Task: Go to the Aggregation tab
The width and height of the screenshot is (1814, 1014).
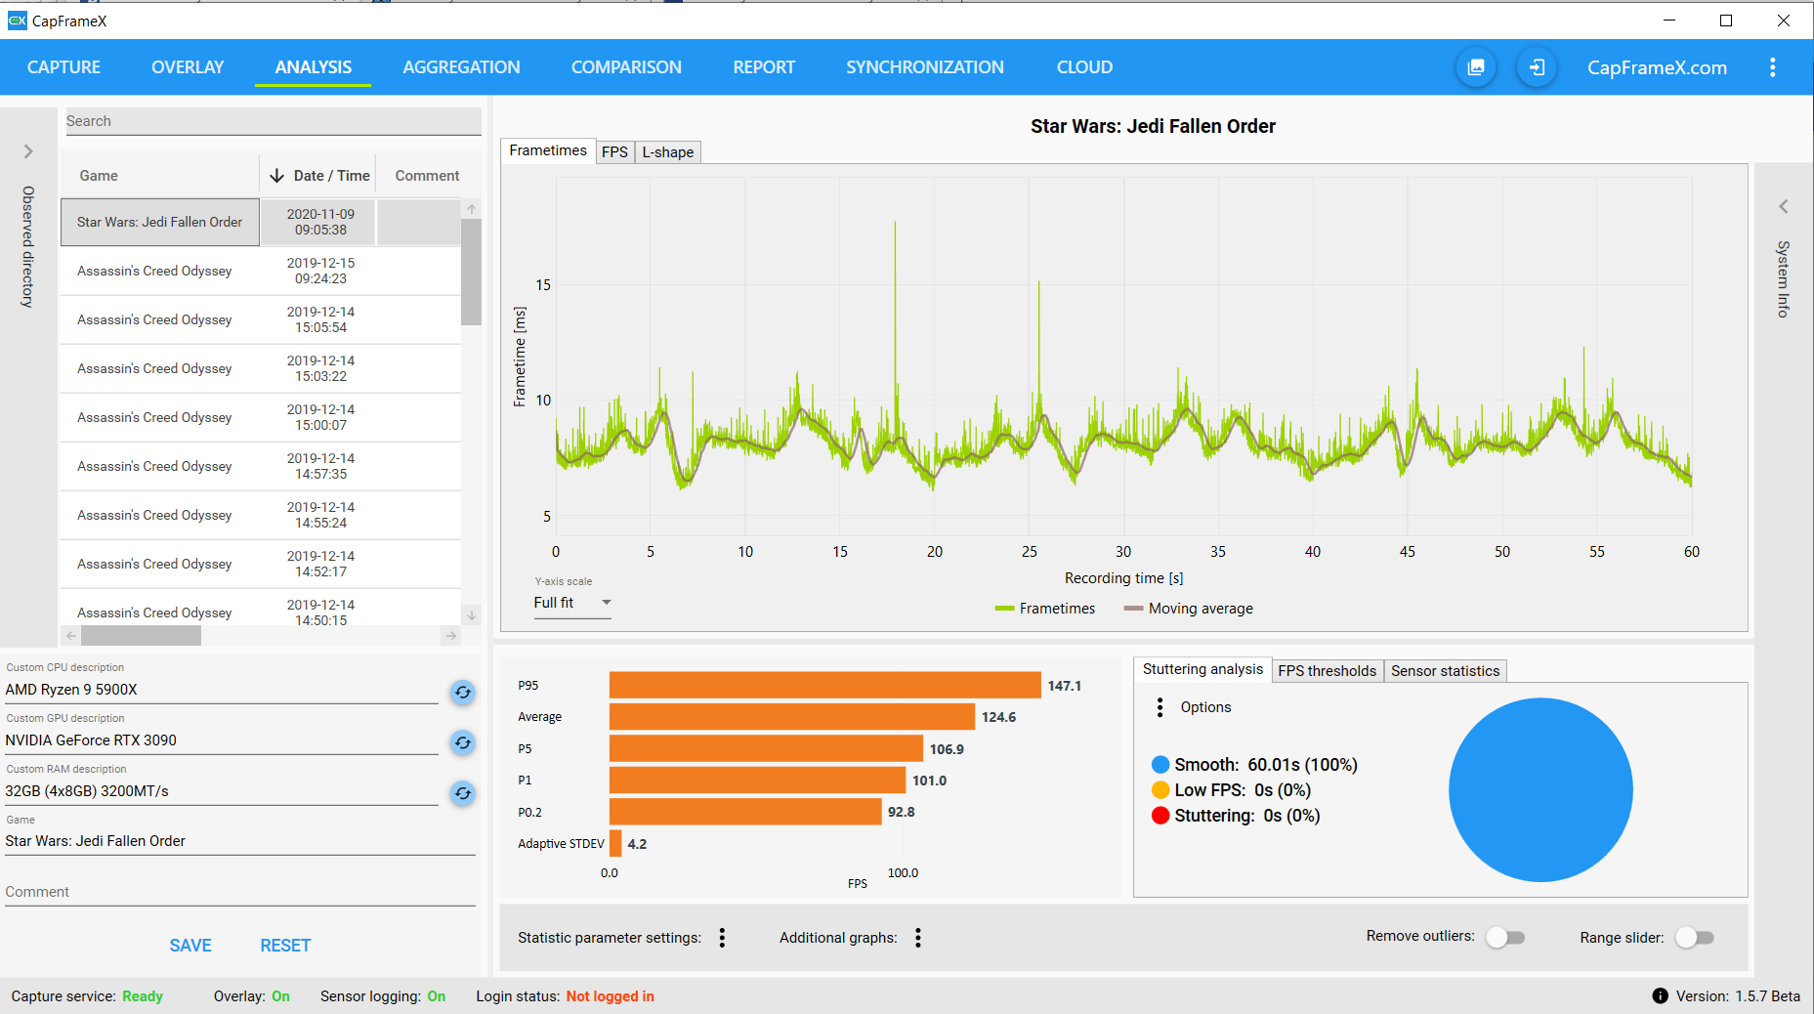Action: click(x=461, y=67)
